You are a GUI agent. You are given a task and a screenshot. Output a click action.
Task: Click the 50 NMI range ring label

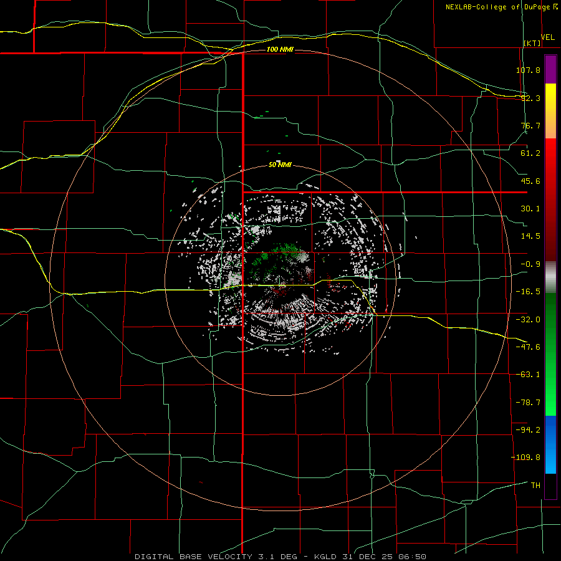(x=280, y=165)
